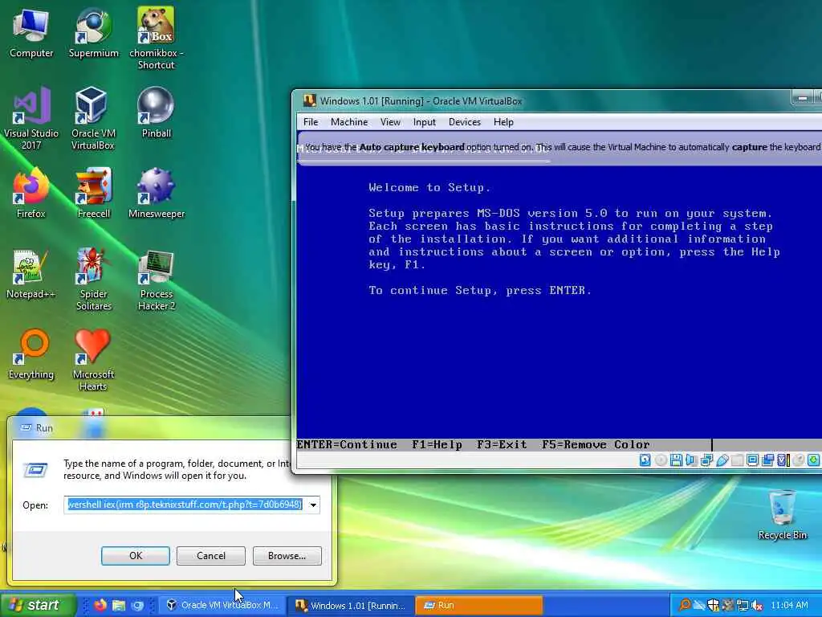Select the Everything search desktop shortcut
Screen dimensions: 822x617
click(31, 353)
